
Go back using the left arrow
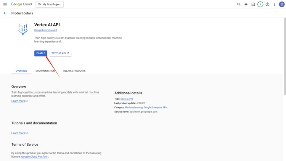[5, 13]
